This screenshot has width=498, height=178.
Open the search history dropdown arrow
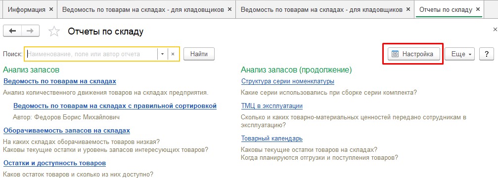(162, 54)
